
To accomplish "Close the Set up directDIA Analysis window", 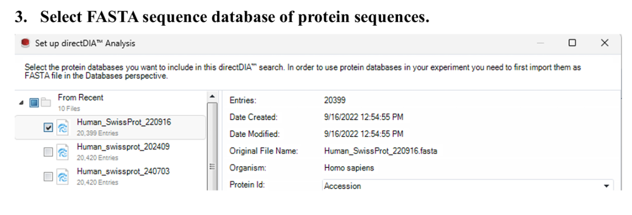I will [x=604, y=43].
